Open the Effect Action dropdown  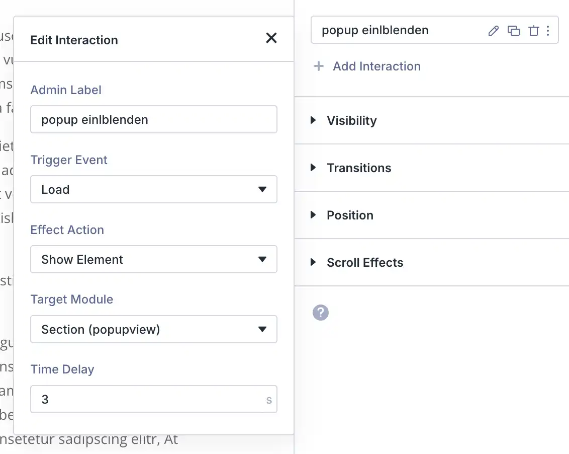[153, 259]
